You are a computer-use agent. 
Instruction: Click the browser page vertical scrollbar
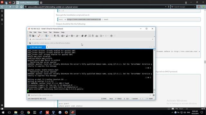click(x=205, y=58)
